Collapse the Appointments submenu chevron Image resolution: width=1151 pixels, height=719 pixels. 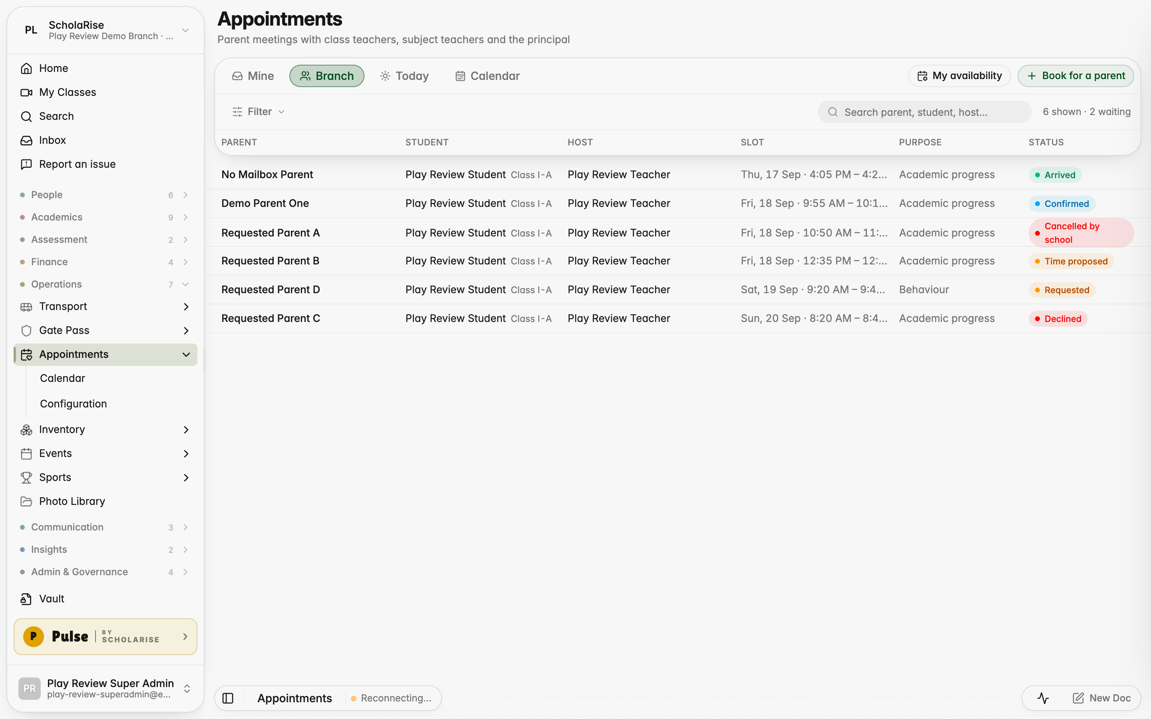click(186, 355)
